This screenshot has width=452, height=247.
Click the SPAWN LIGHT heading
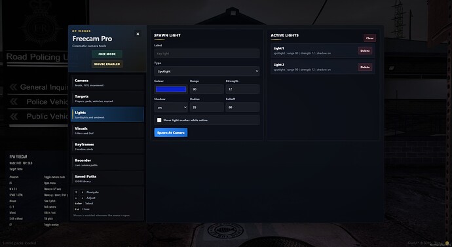point(167,35)
